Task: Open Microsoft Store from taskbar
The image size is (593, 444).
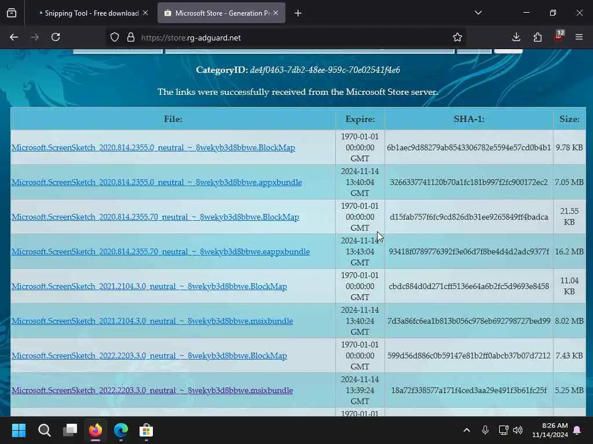Action: tap(146, 430)
